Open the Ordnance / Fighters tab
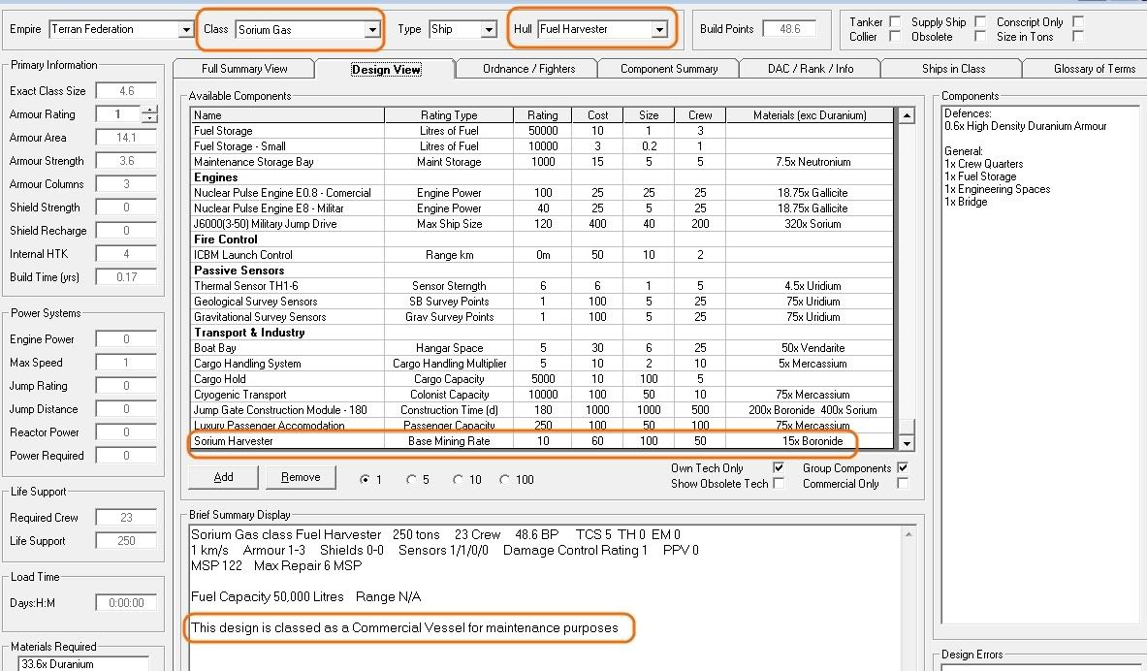This screenshot has height=671, width=1147. click(528, 69)
